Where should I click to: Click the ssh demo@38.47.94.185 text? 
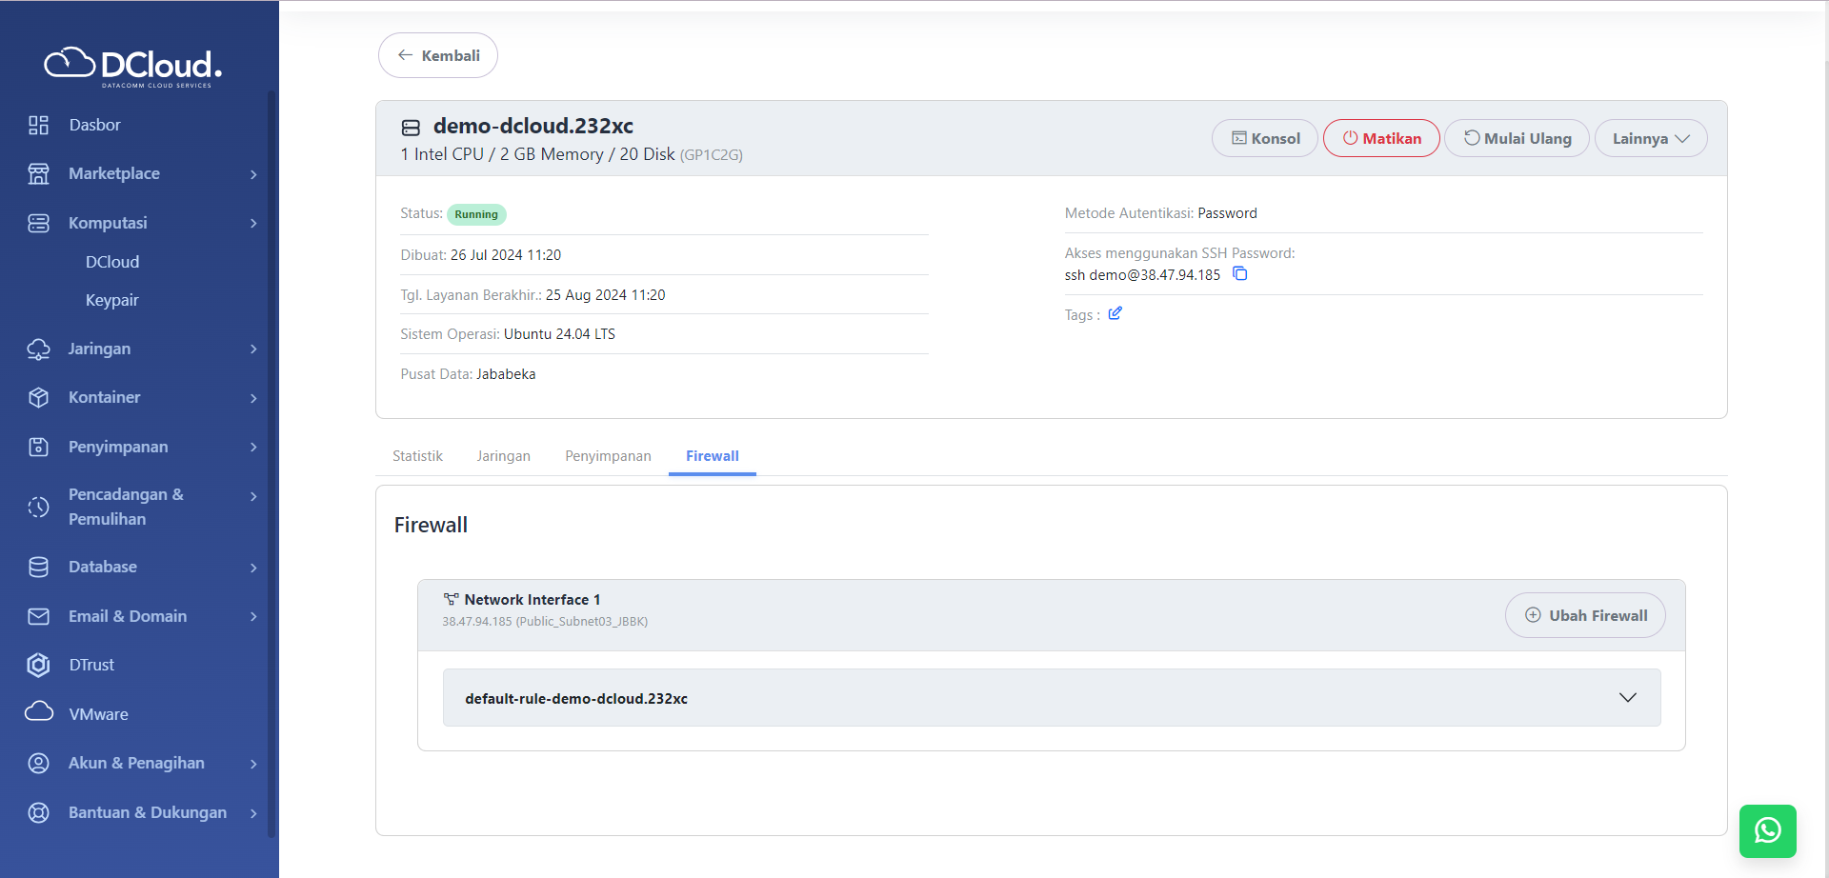point(1142,275)
